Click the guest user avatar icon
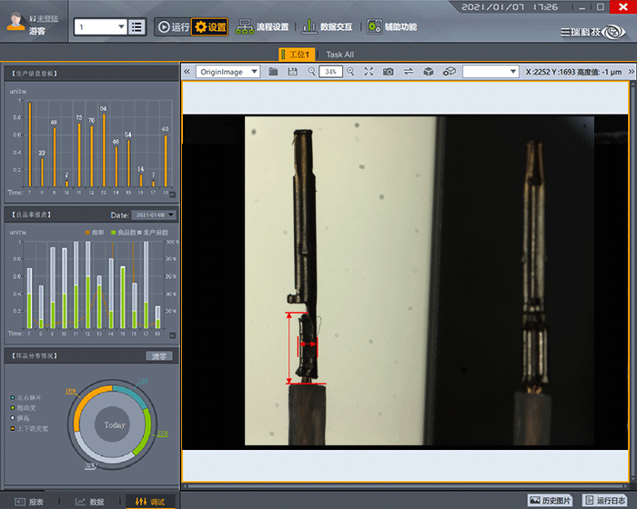The image size is (637, 509). point(15,21)
